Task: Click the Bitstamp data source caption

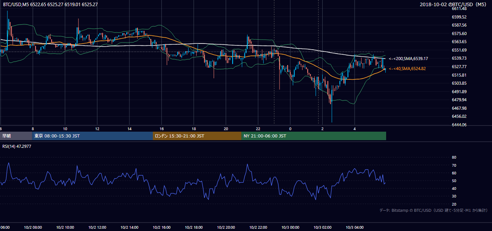Action: click(433, 211)
